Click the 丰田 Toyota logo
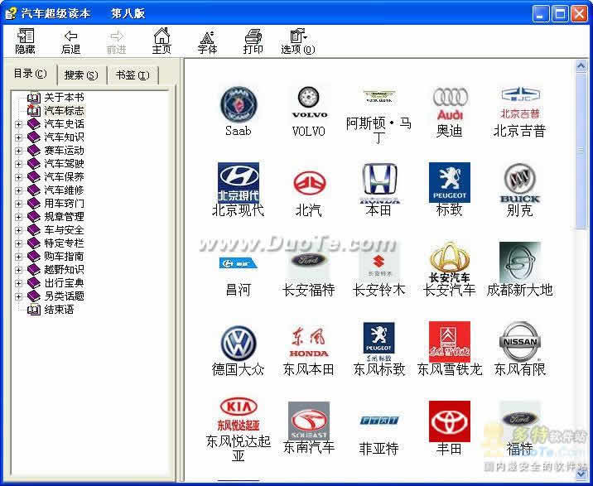Viewport: 593px width, 486px height. pos(449,421)
